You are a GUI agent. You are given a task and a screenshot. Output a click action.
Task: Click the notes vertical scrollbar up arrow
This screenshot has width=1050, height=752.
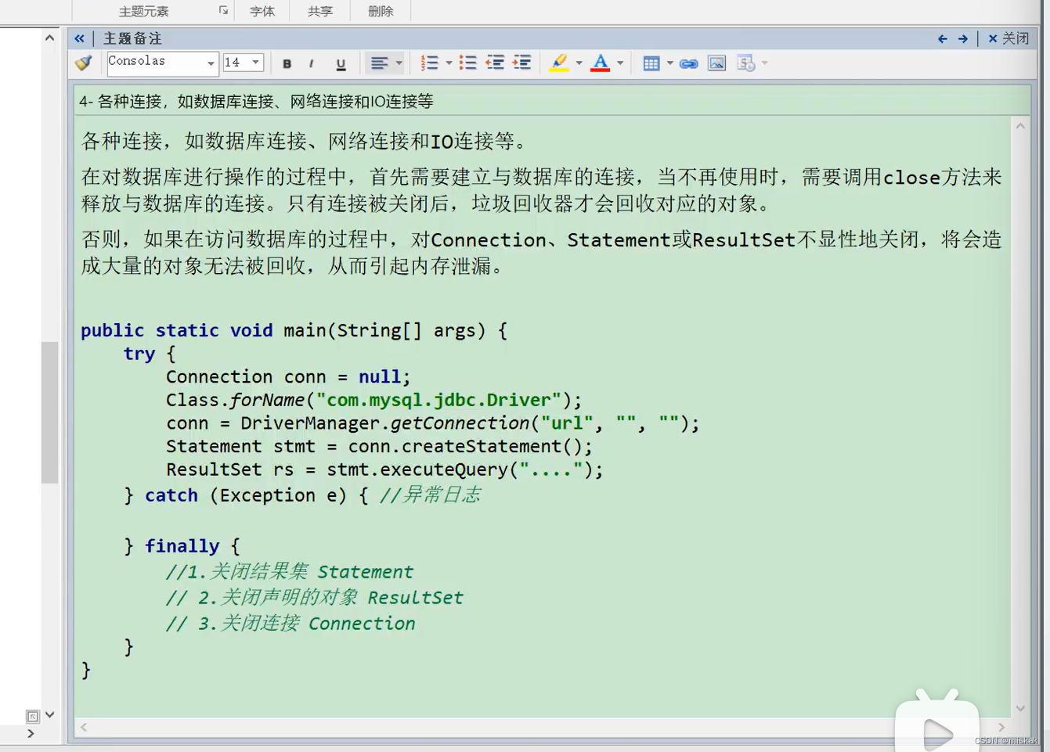click(x=1020, y=126)
